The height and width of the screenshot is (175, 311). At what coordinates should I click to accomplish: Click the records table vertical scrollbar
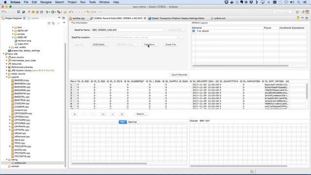(x=307, y=91)
